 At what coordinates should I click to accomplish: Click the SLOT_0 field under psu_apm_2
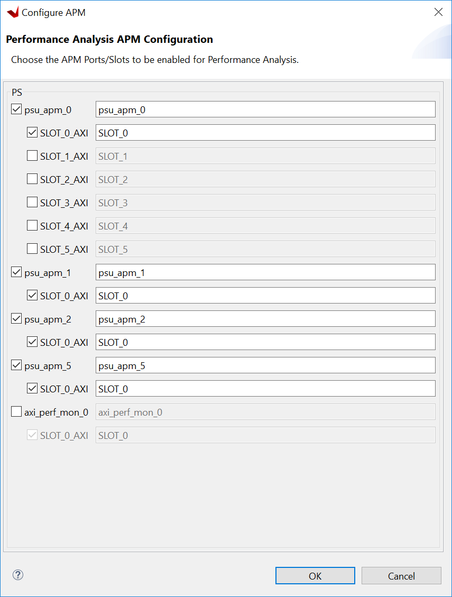tap(265, 343)
